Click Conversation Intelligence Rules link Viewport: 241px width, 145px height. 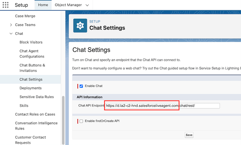pos(36,126)
